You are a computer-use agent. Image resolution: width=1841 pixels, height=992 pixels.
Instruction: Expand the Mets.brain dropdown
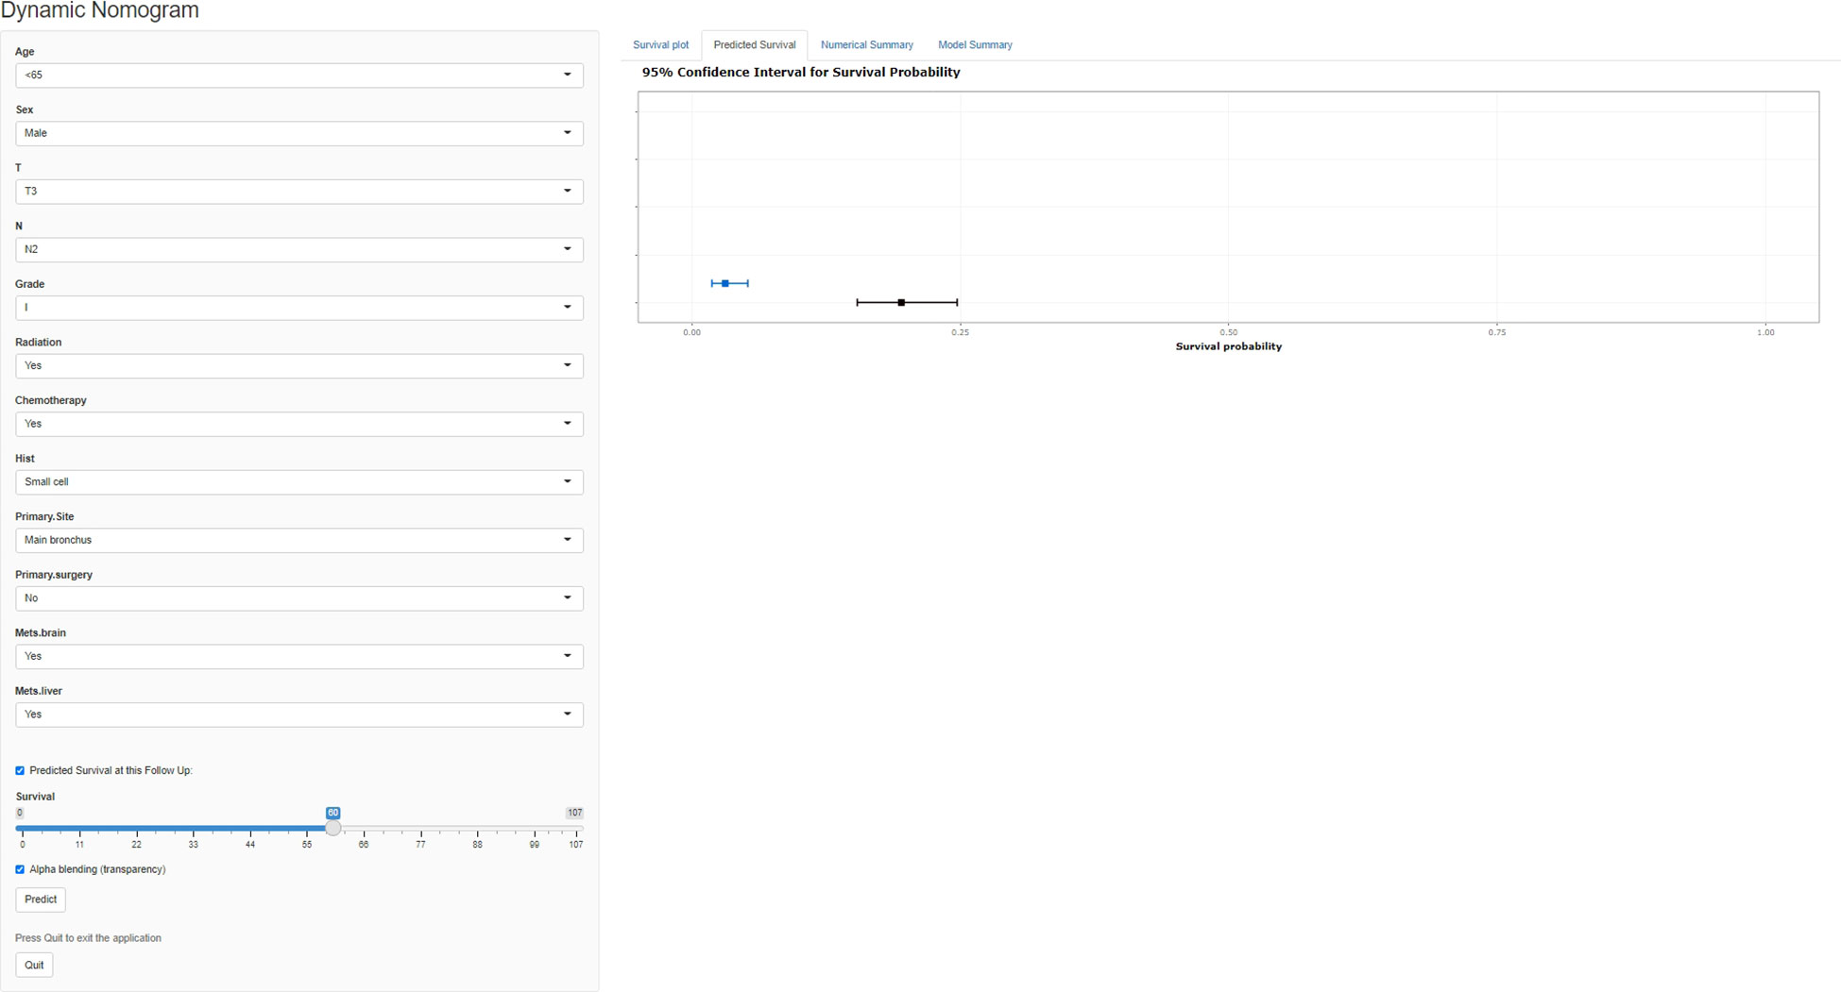point(298,656)
